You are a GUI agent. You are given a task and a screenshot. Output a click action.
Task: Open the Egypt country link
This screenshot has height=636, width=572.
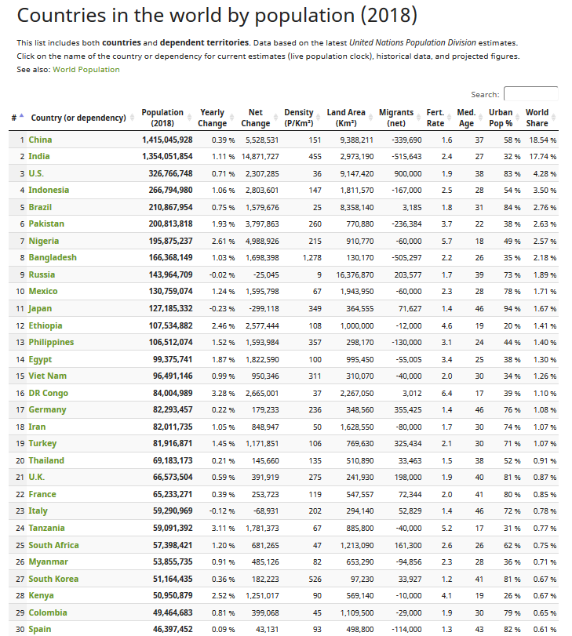point(40,359)
